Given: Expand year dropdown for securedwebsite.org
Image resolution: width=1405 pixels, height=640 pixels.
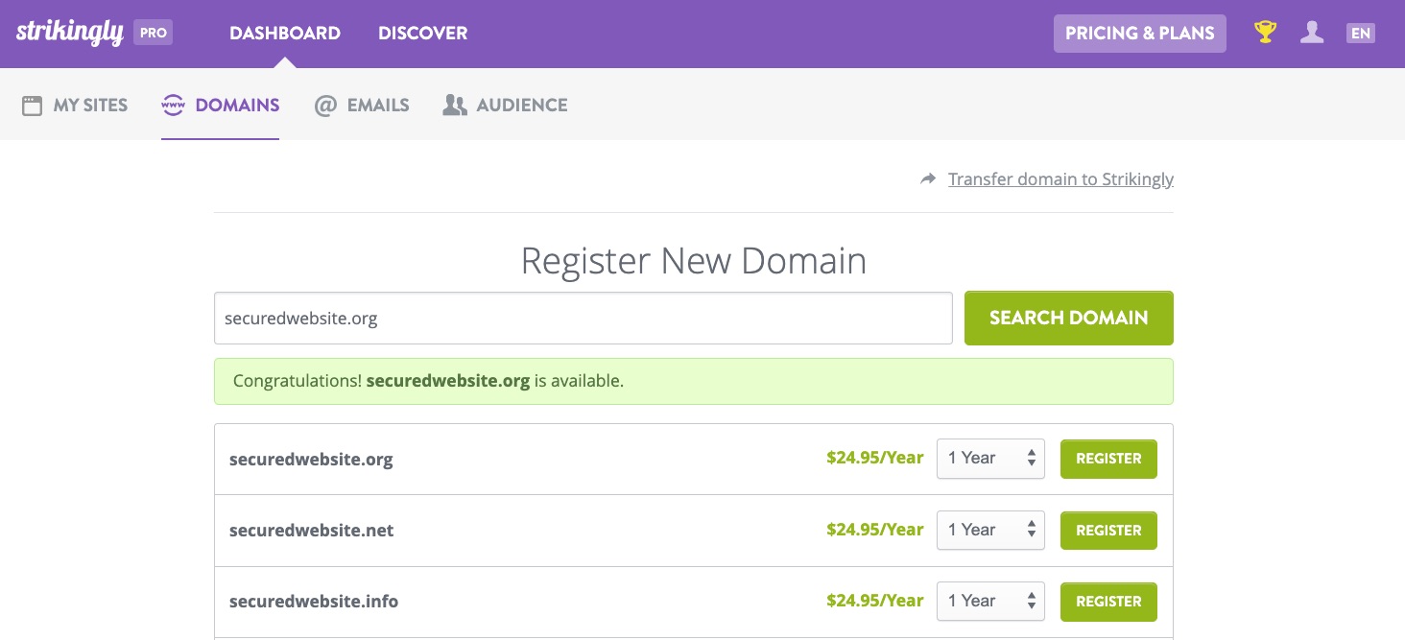Looking at the screenshot, I should pos(990,459).
